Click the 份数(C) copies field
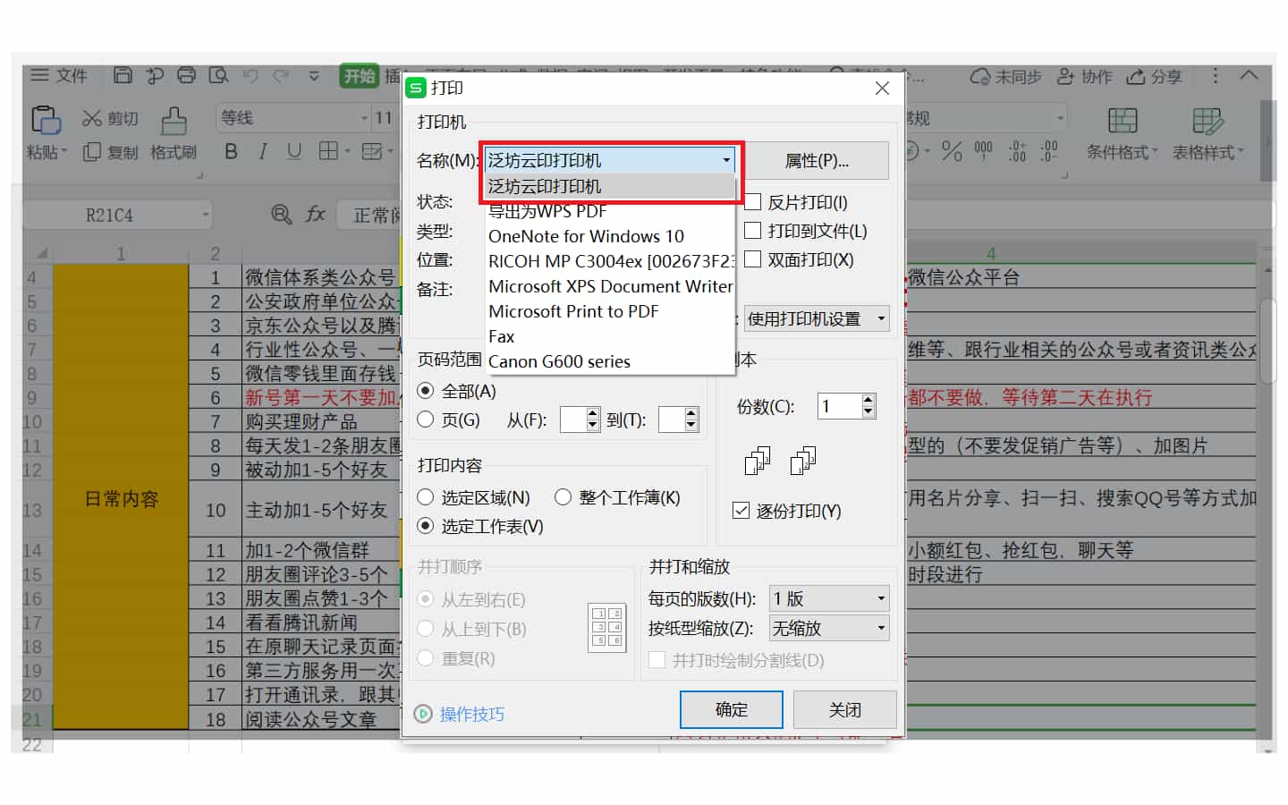Viewport: 1288px width, 805px height. (x=839, y=406)
